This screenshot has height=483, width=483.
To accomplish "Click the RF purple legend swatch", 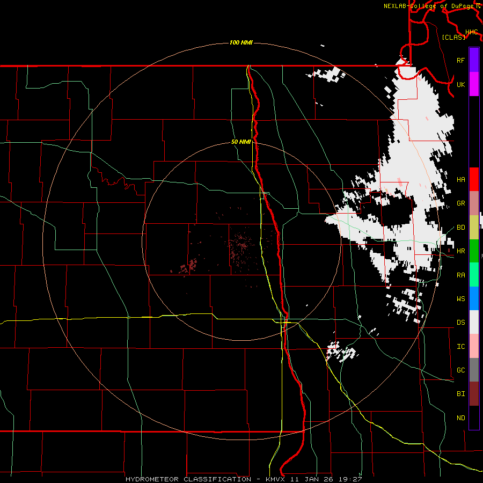I will (x=474, y=60).
